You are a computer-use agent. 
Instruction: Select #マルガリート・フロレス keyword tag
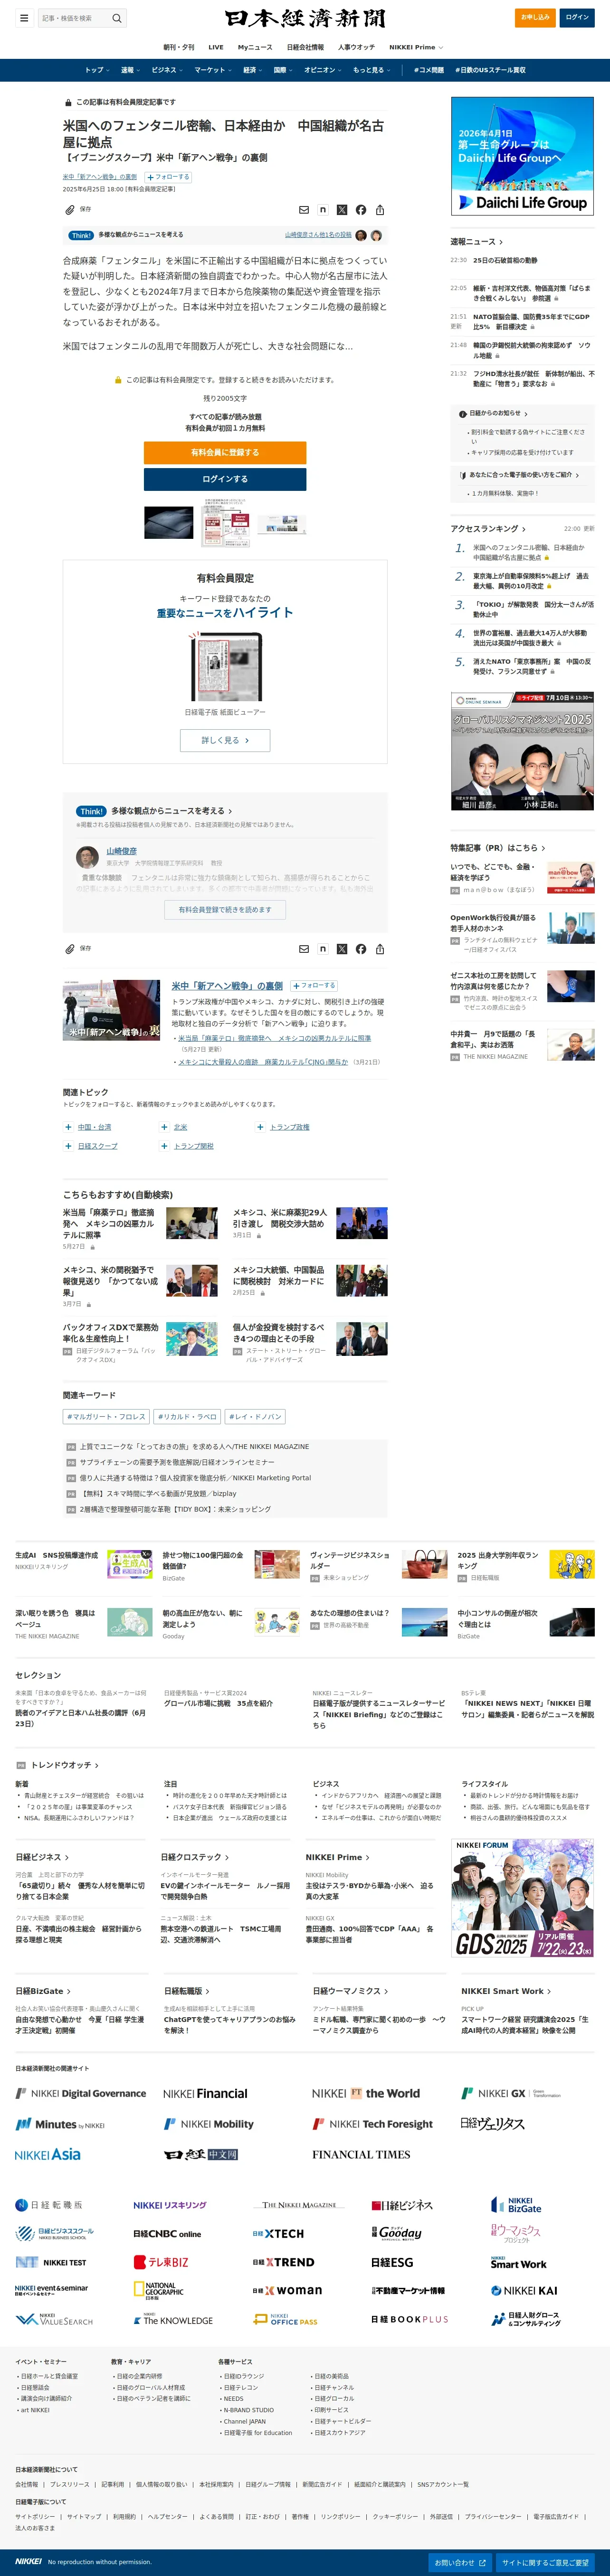106,1416
